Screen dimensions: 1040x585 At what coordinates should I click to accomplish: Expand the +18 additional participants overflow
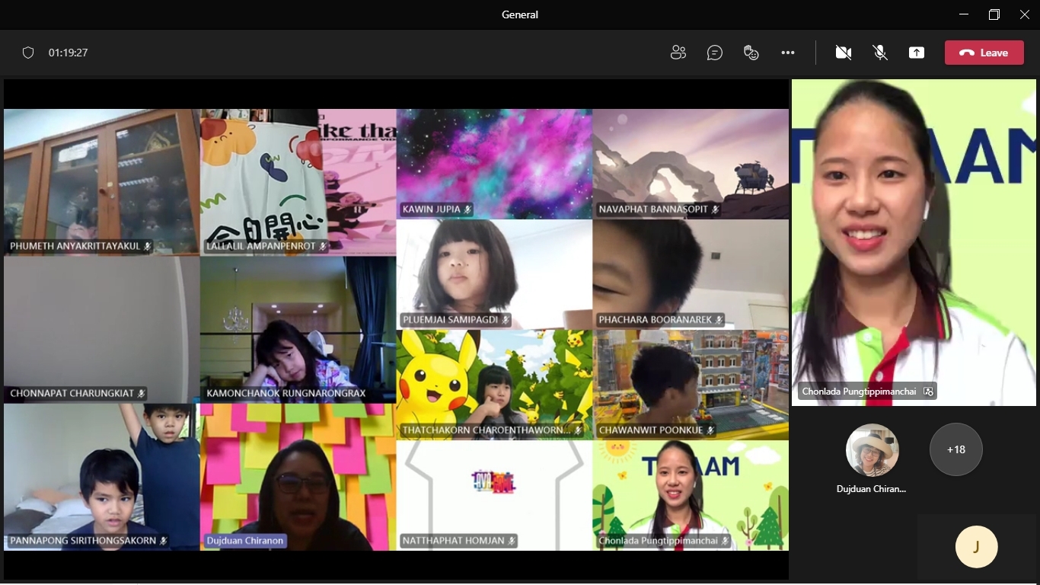point(955,449)
